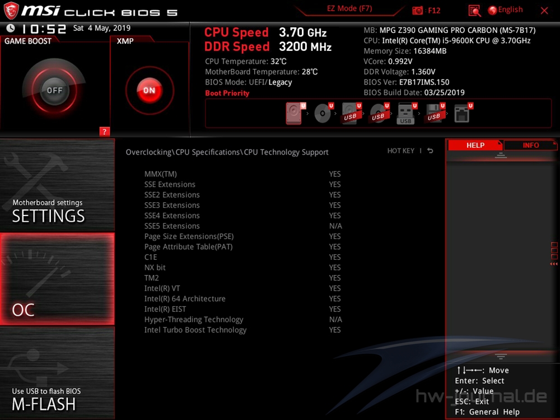
Task: Select the Intel(R) 64 Architecture row
Action: (x=243, y=298)
